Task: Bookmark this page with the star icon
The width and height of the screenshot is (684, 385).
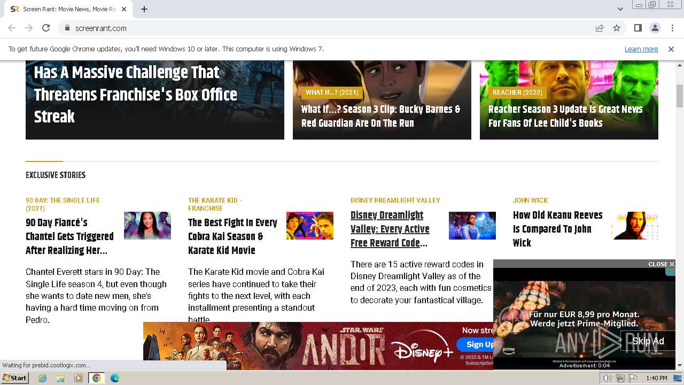Action: pos(617,28)
